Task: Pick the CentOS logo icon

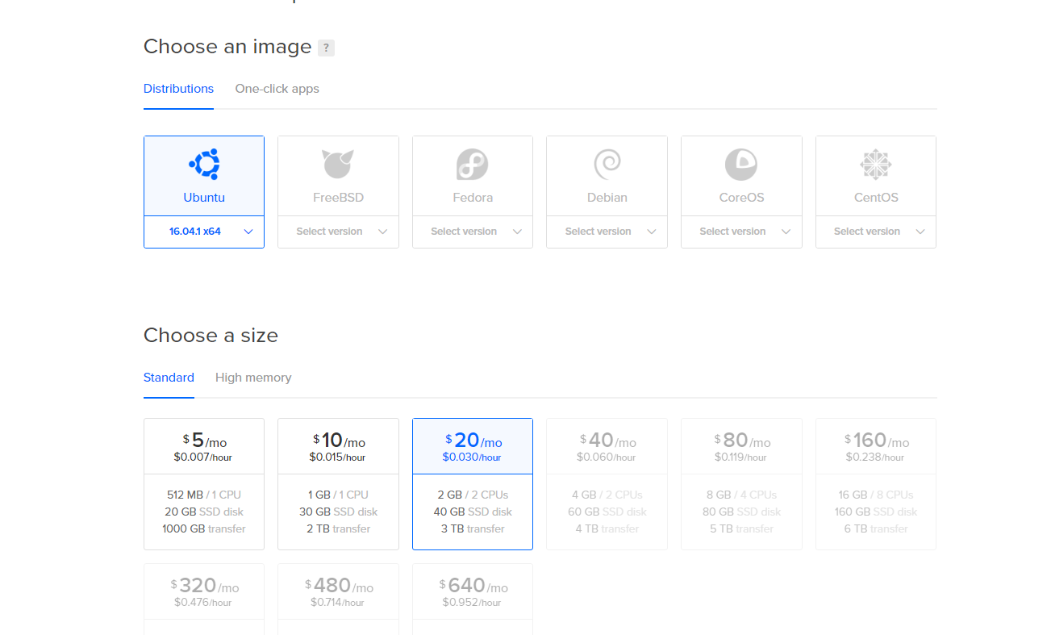Action: click(876, 165)
